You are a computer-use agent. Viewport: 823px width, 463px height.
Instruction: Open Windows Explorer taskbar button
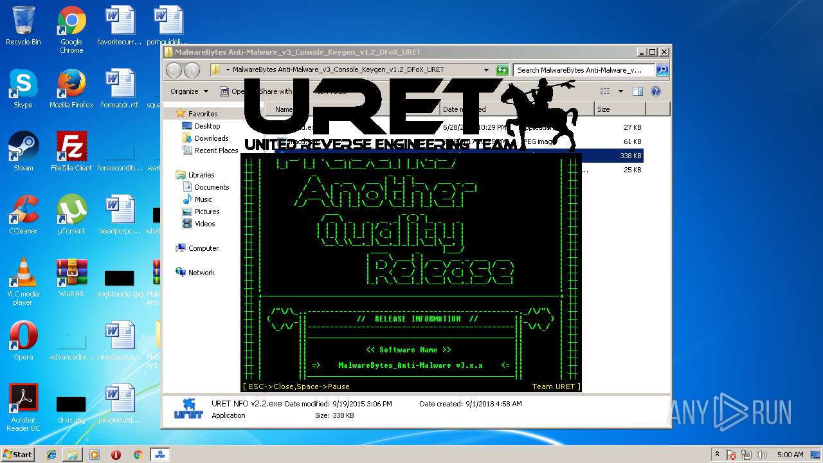click(x=73, y=454)
